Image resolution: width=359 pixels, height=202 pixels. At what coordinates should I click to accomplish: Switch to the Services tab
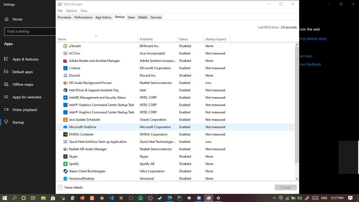[x=156, y=17]
